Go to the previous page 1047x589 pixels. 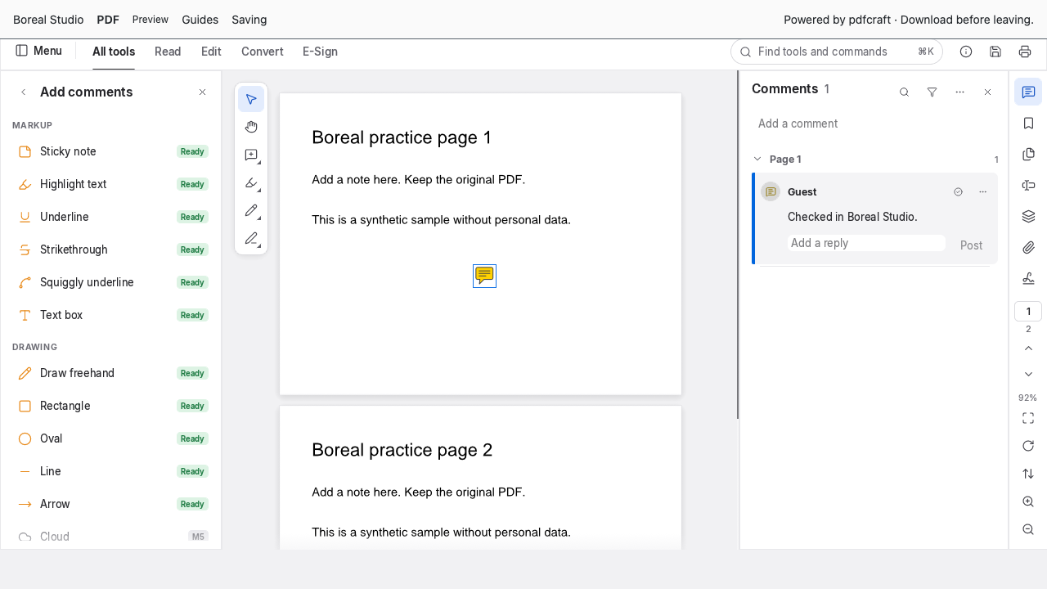coord(1028,348)
